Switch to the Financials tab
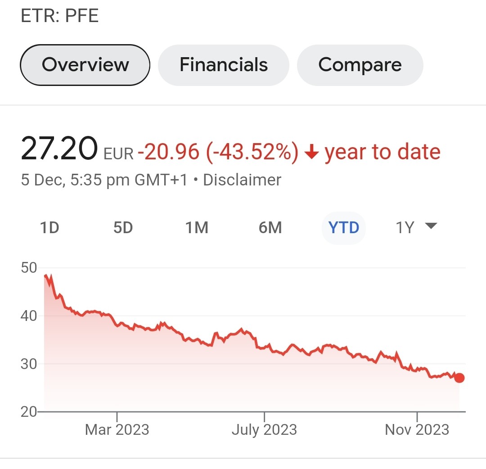The image size is (486, 469). click(x=224, y=65)
